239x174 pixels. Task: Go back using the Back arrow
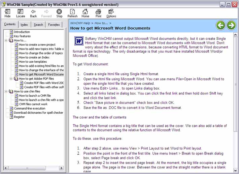33,13
